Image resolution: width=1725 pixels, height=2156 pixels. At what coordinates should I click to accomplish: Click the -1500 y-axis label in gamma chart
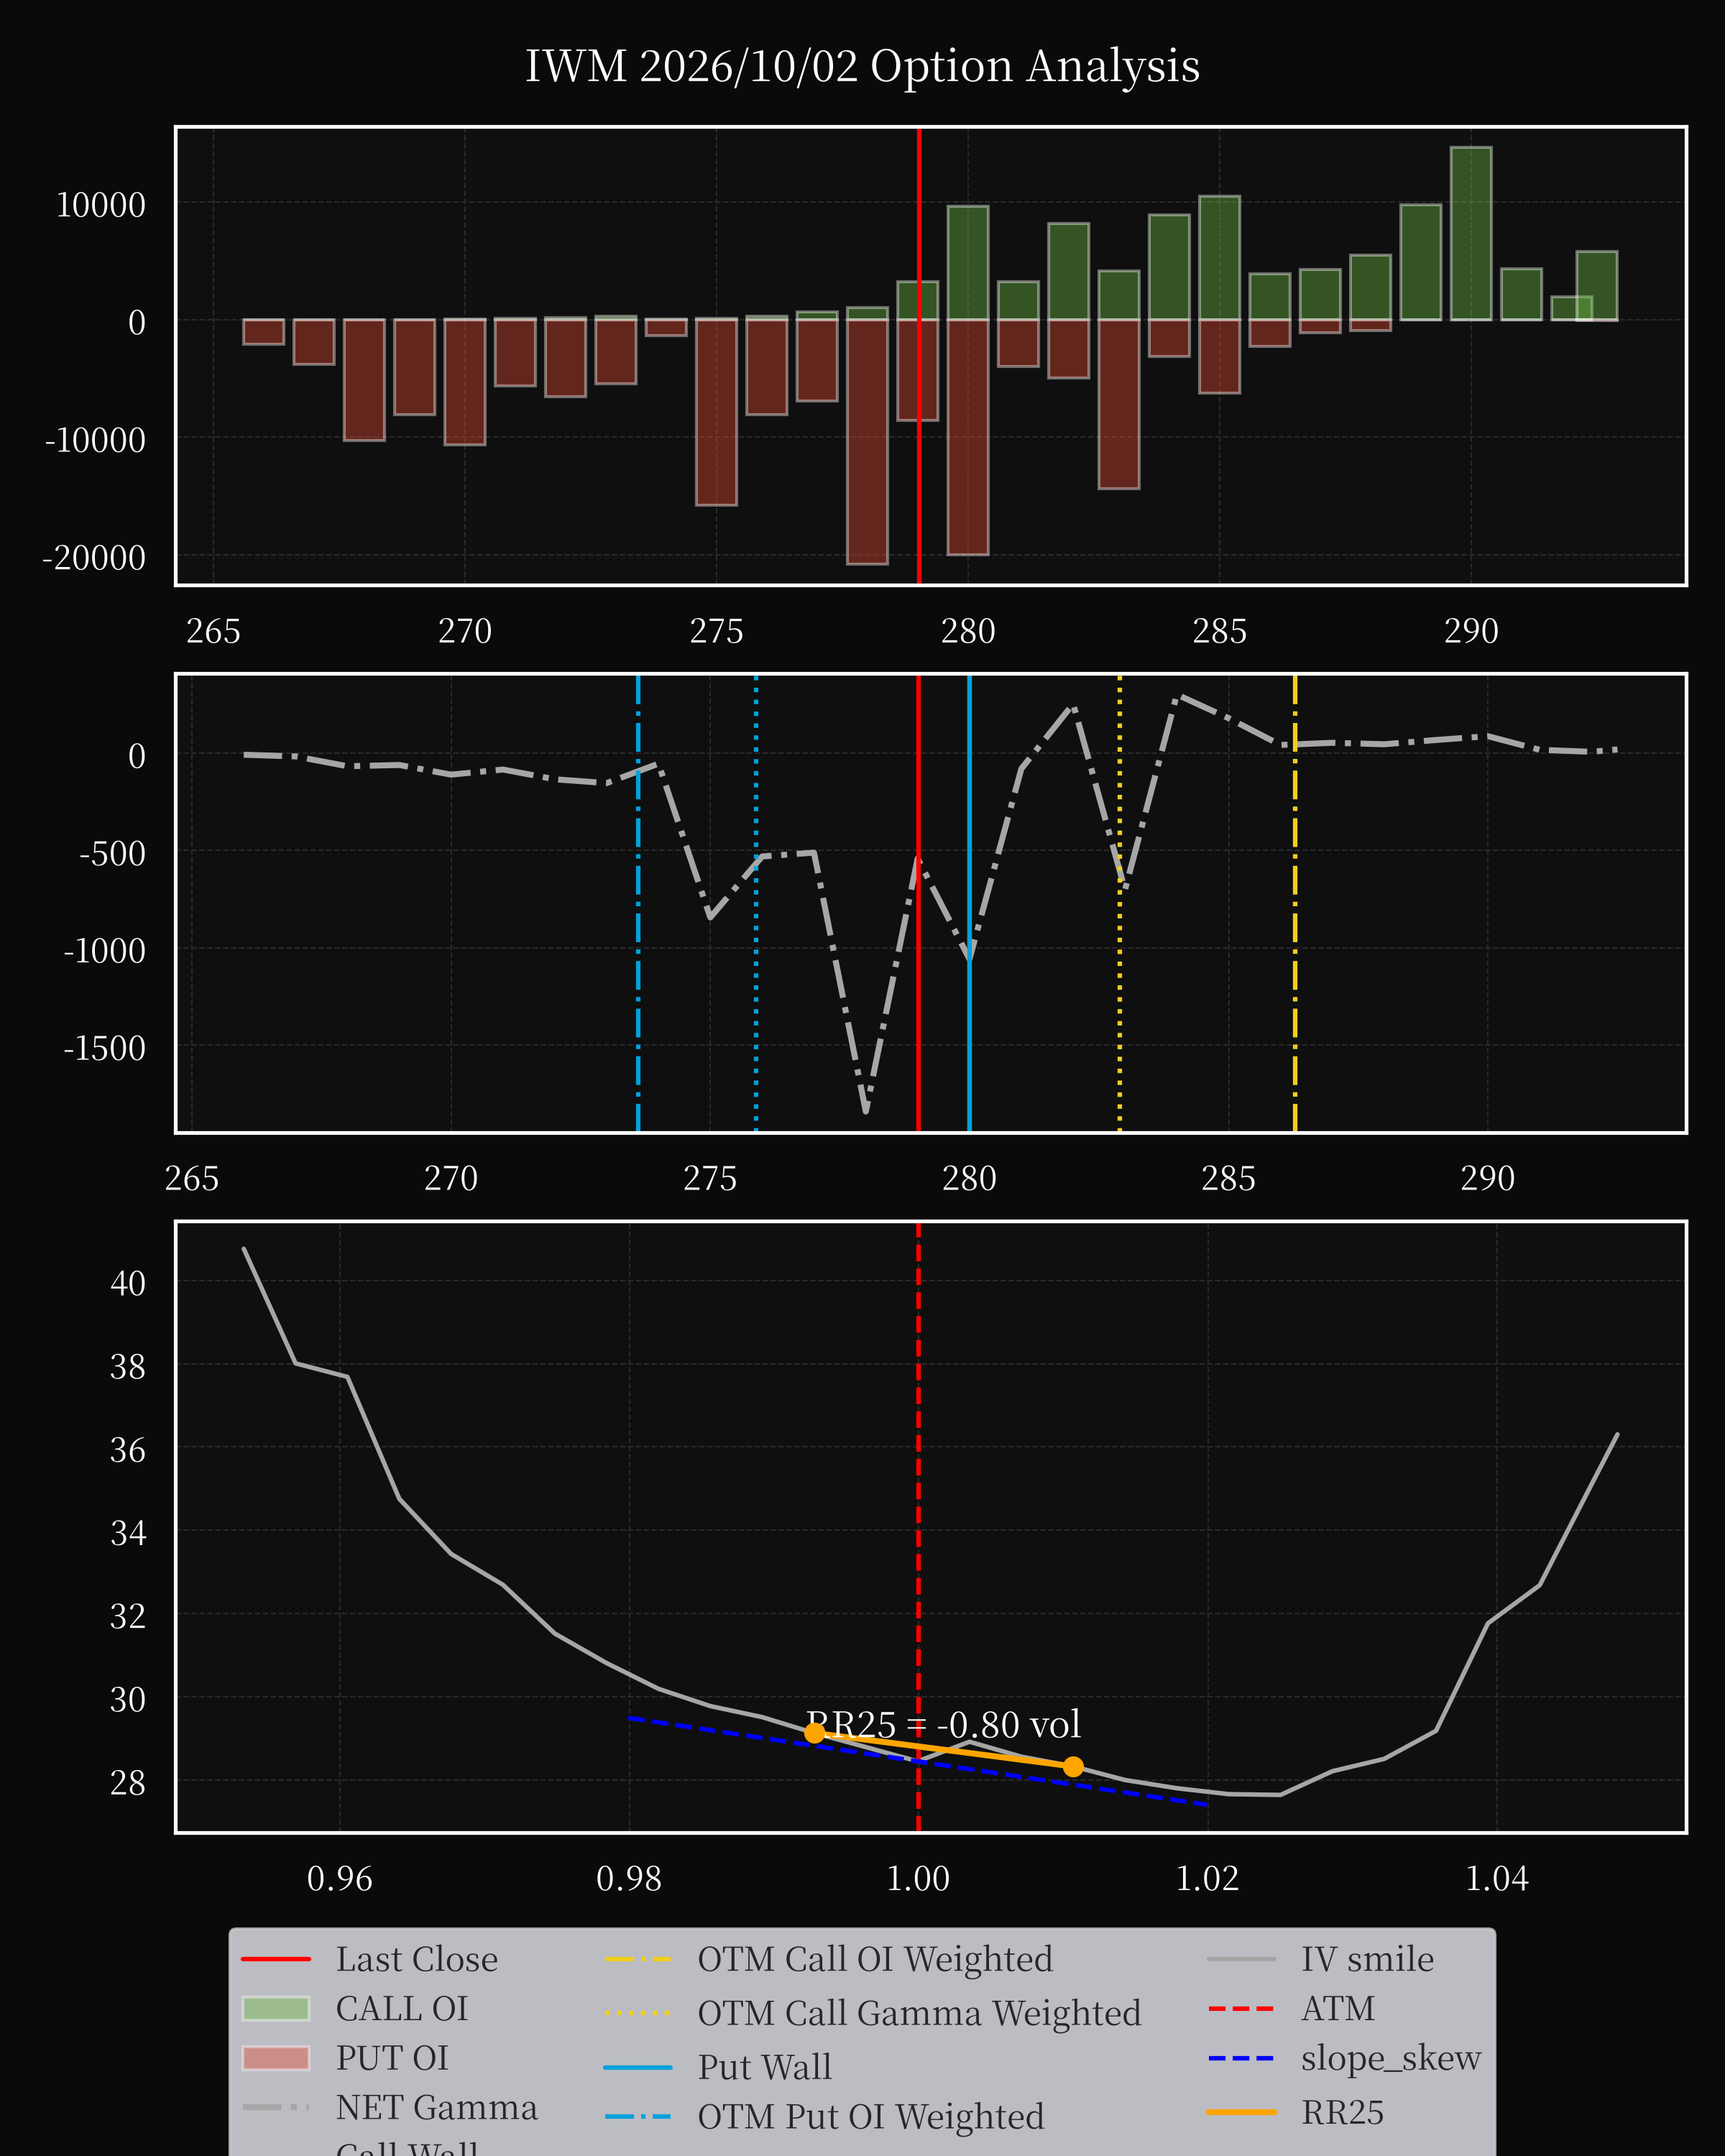tap(105, 1048)
